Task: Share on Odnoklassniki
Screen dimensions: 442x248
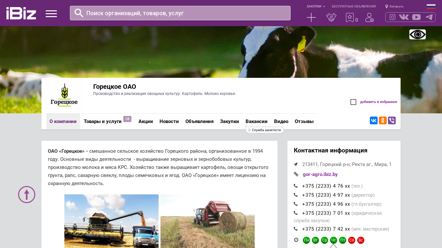Action: tap(383, 120)
